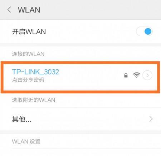Select the TP-LINK_3032 network name
Image resolution: width=161 pixels, height=156 pixels.
point(35,72)
